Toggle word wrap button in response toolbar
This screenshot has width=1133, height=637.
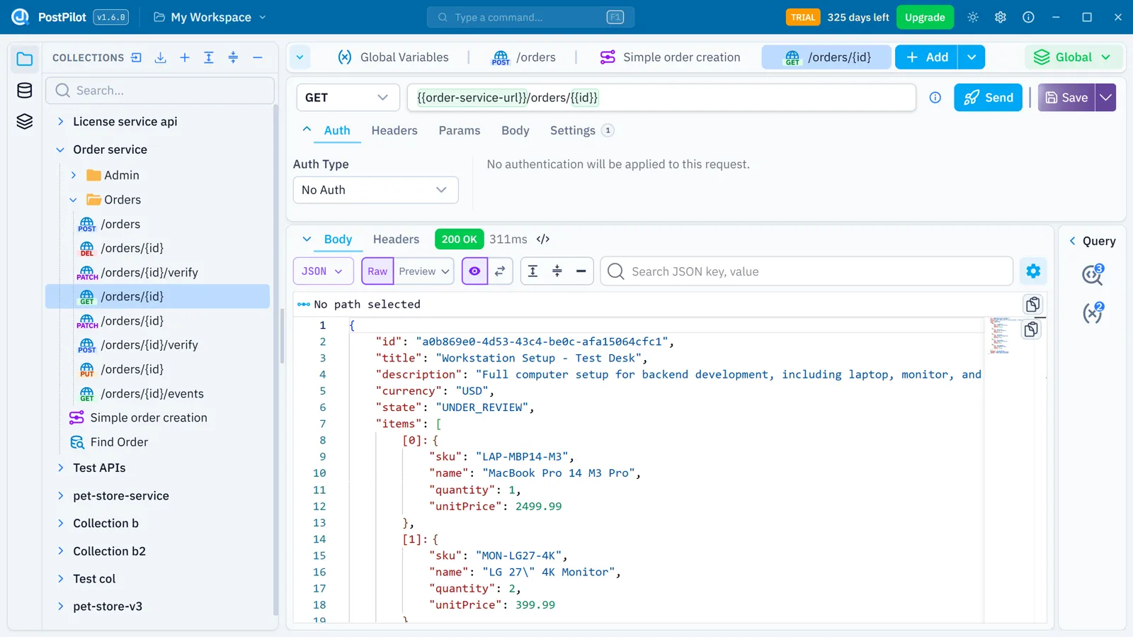[x=500, y=271]
